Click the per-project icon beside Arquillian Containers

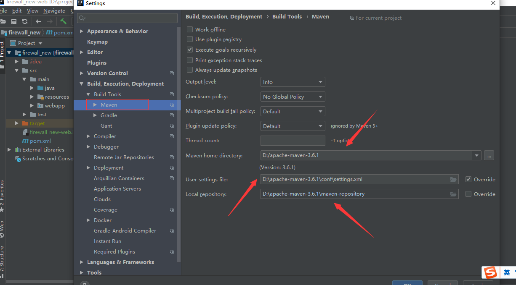pos(172,178)
